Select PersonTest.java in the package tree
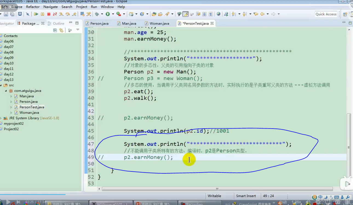Image resolution: width=353 pixels, height=205 pixels. [x=32, y=107]
